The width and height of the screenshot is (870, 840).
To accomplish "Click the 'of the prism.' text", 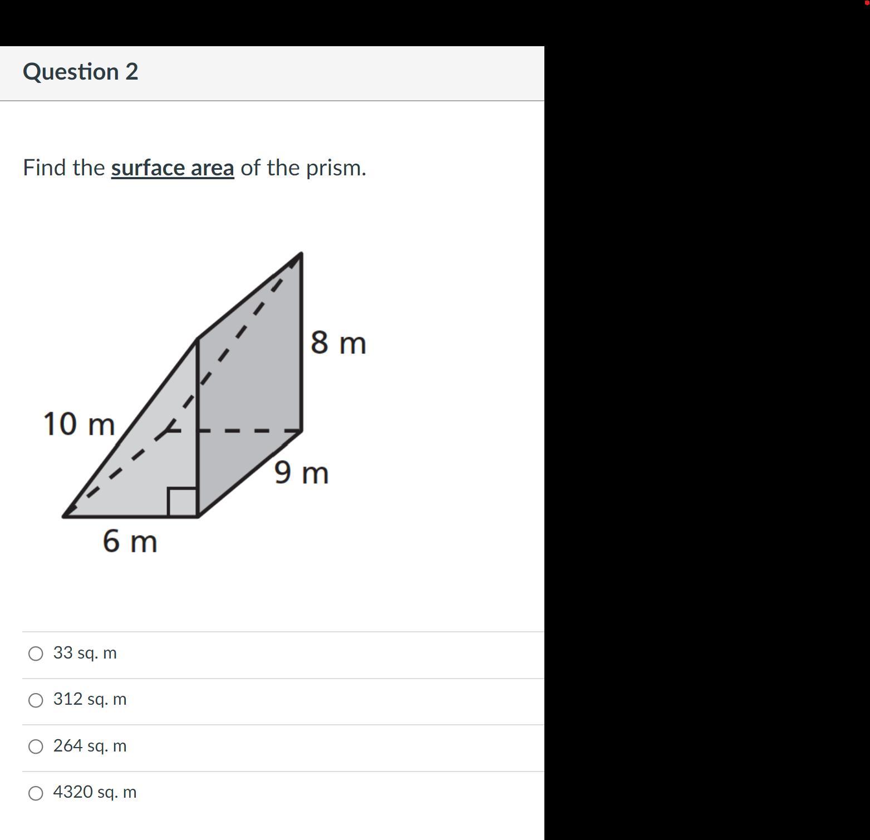I will coord(303,168).
